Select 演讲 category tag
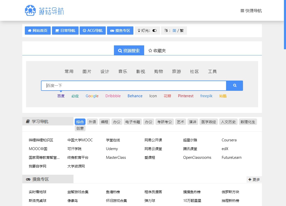The width and height of the screenshot is (286, 206). (x=193, y=122)
